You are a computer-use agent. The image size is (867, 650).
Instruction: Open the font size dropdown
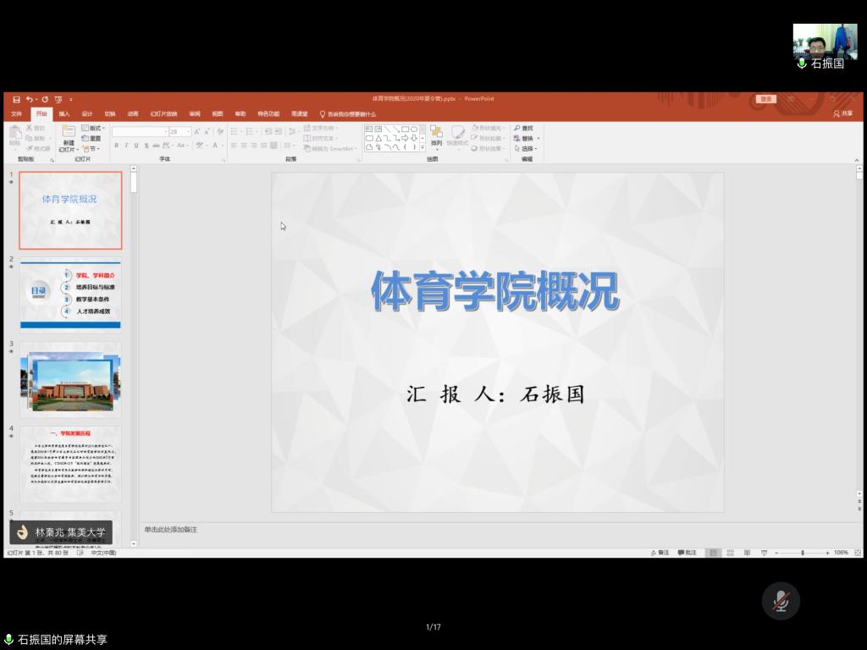[x=188, y=132]
